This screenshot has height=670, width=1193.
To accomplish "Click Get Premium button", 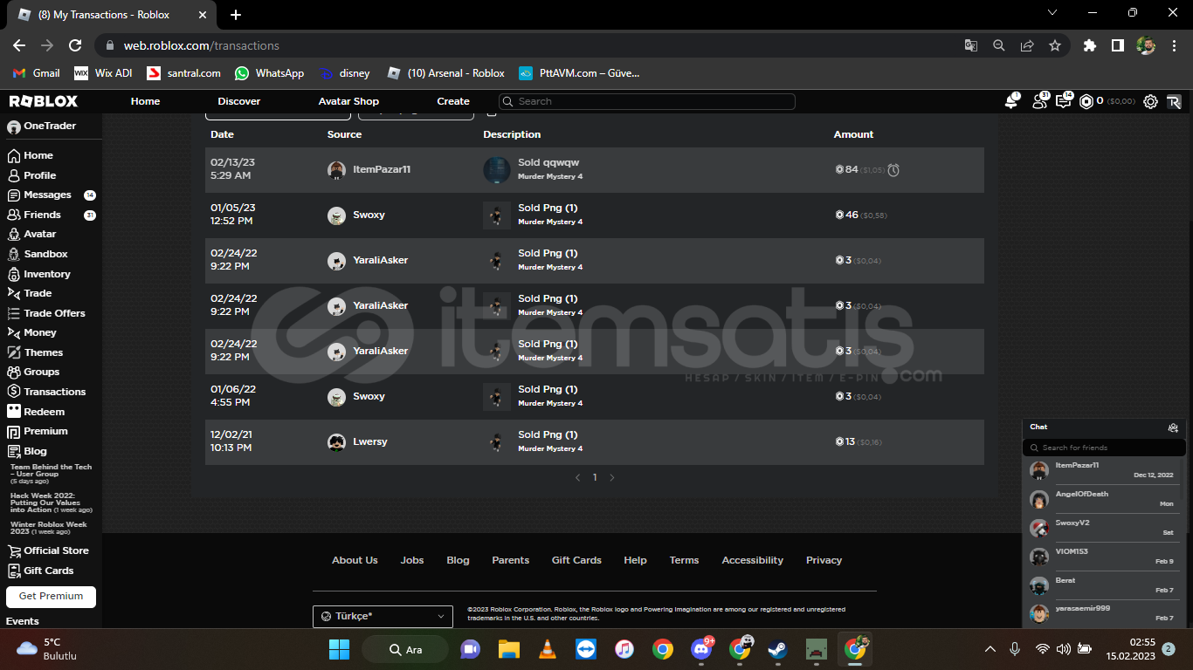I will click(51, 597).
